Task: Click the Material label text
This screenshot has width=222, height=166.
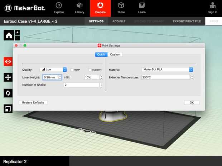Action: (115, 70)
